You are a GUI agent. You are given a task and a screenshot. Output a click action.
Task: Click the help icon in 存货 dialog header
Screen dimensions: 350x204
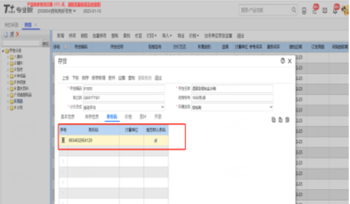coord(282,61)
